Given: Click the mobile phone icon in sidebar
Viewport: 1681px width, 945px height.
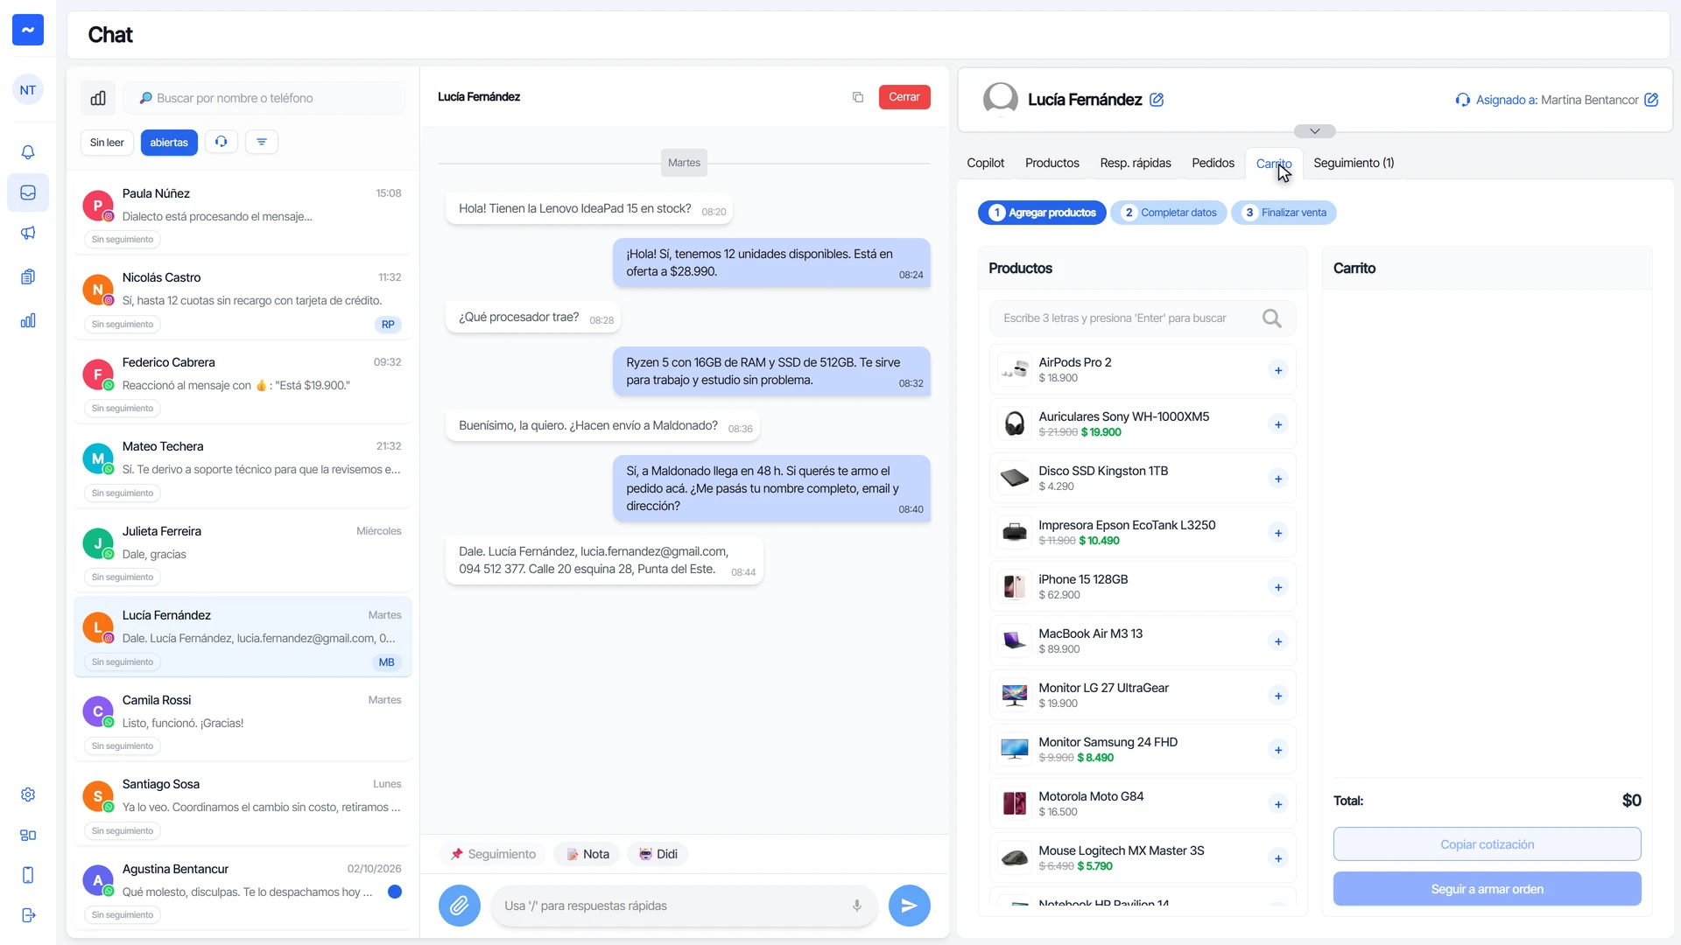Looking at the screenshot, I should (x=28, y=875).
